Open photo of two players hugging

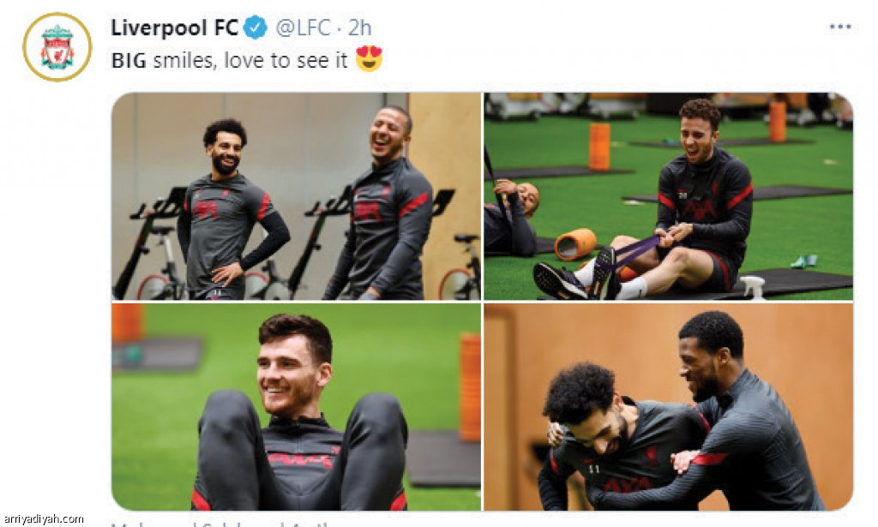pos(669,407)
